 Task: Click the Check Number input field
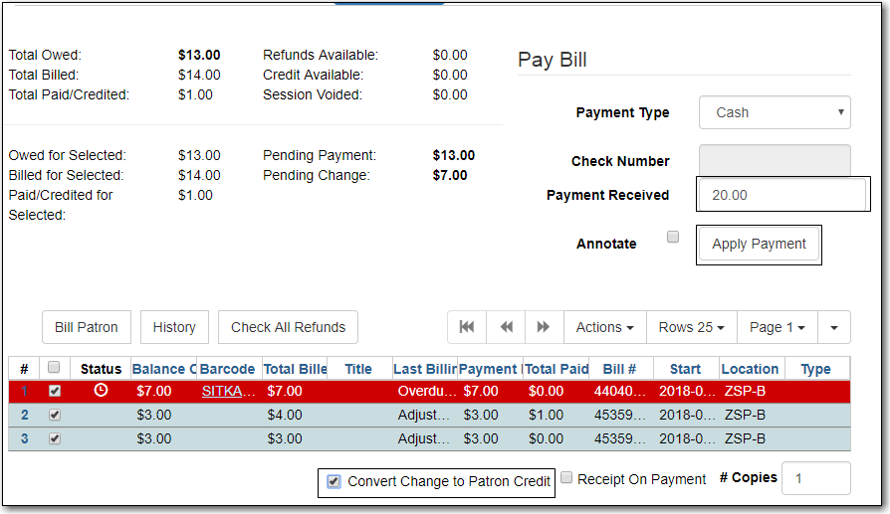pyautogui.click(x=775, y=161)
